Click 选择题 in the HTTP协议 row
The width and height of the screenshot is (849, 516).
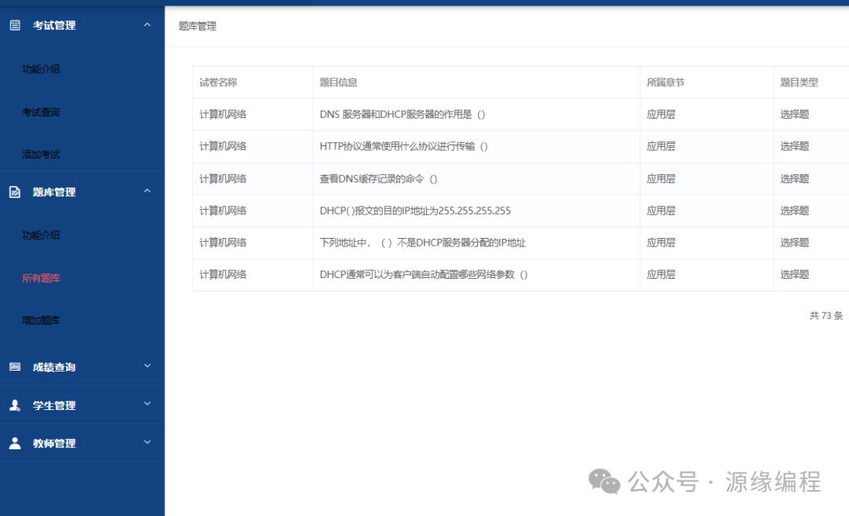pyautogui.click(x=795, y=146)
